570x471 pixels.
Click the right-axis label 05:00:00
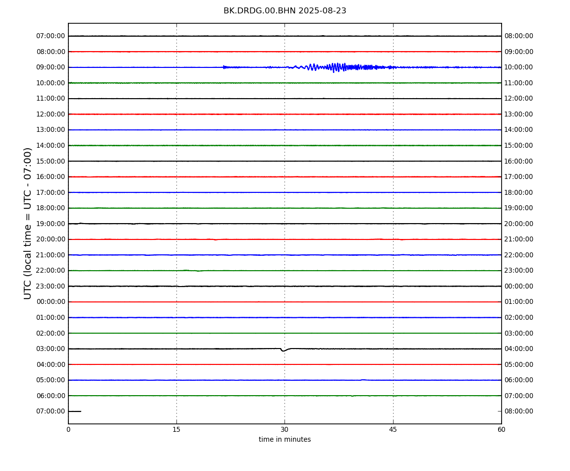(x=519, y=364)
